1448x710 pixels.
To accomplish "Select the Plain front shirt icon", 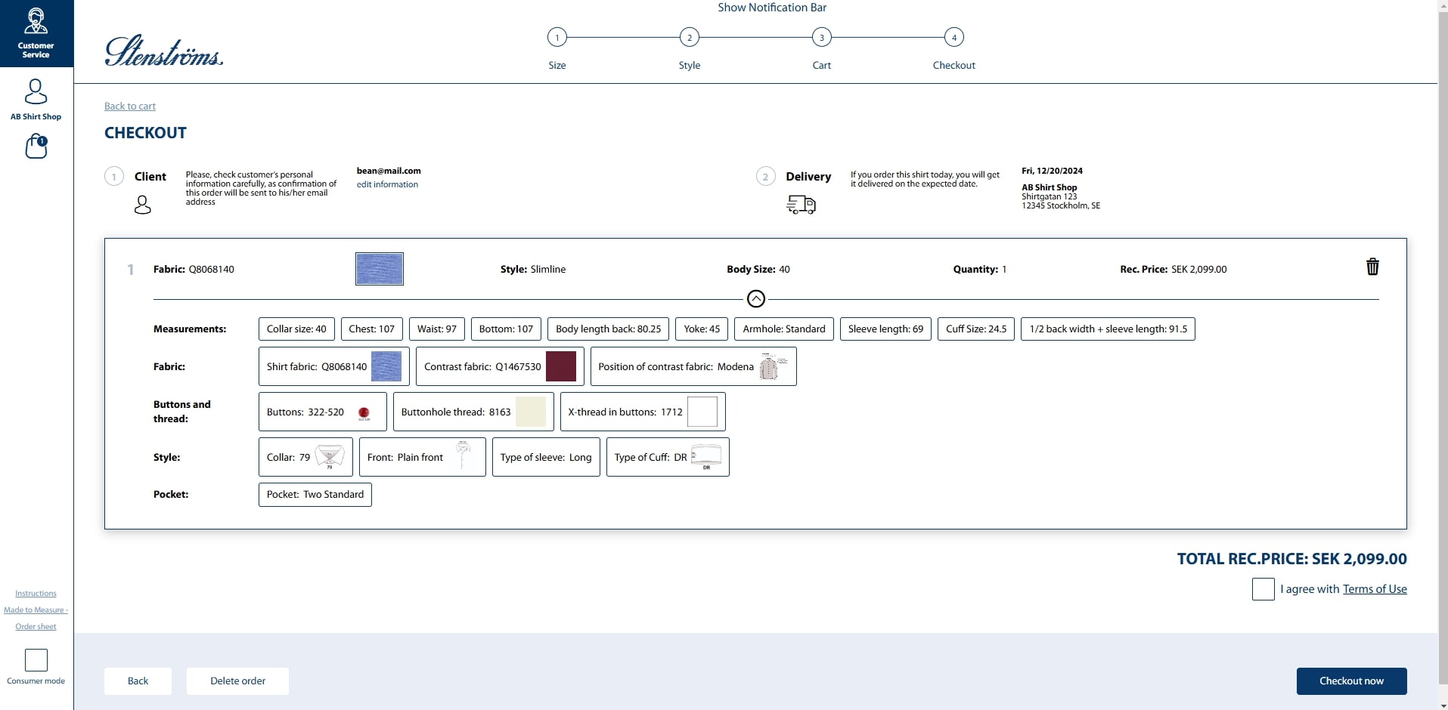I will point(464,456).
